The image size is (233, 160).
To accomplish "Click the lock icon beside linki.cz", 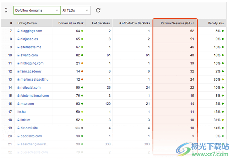I will 18,120.
